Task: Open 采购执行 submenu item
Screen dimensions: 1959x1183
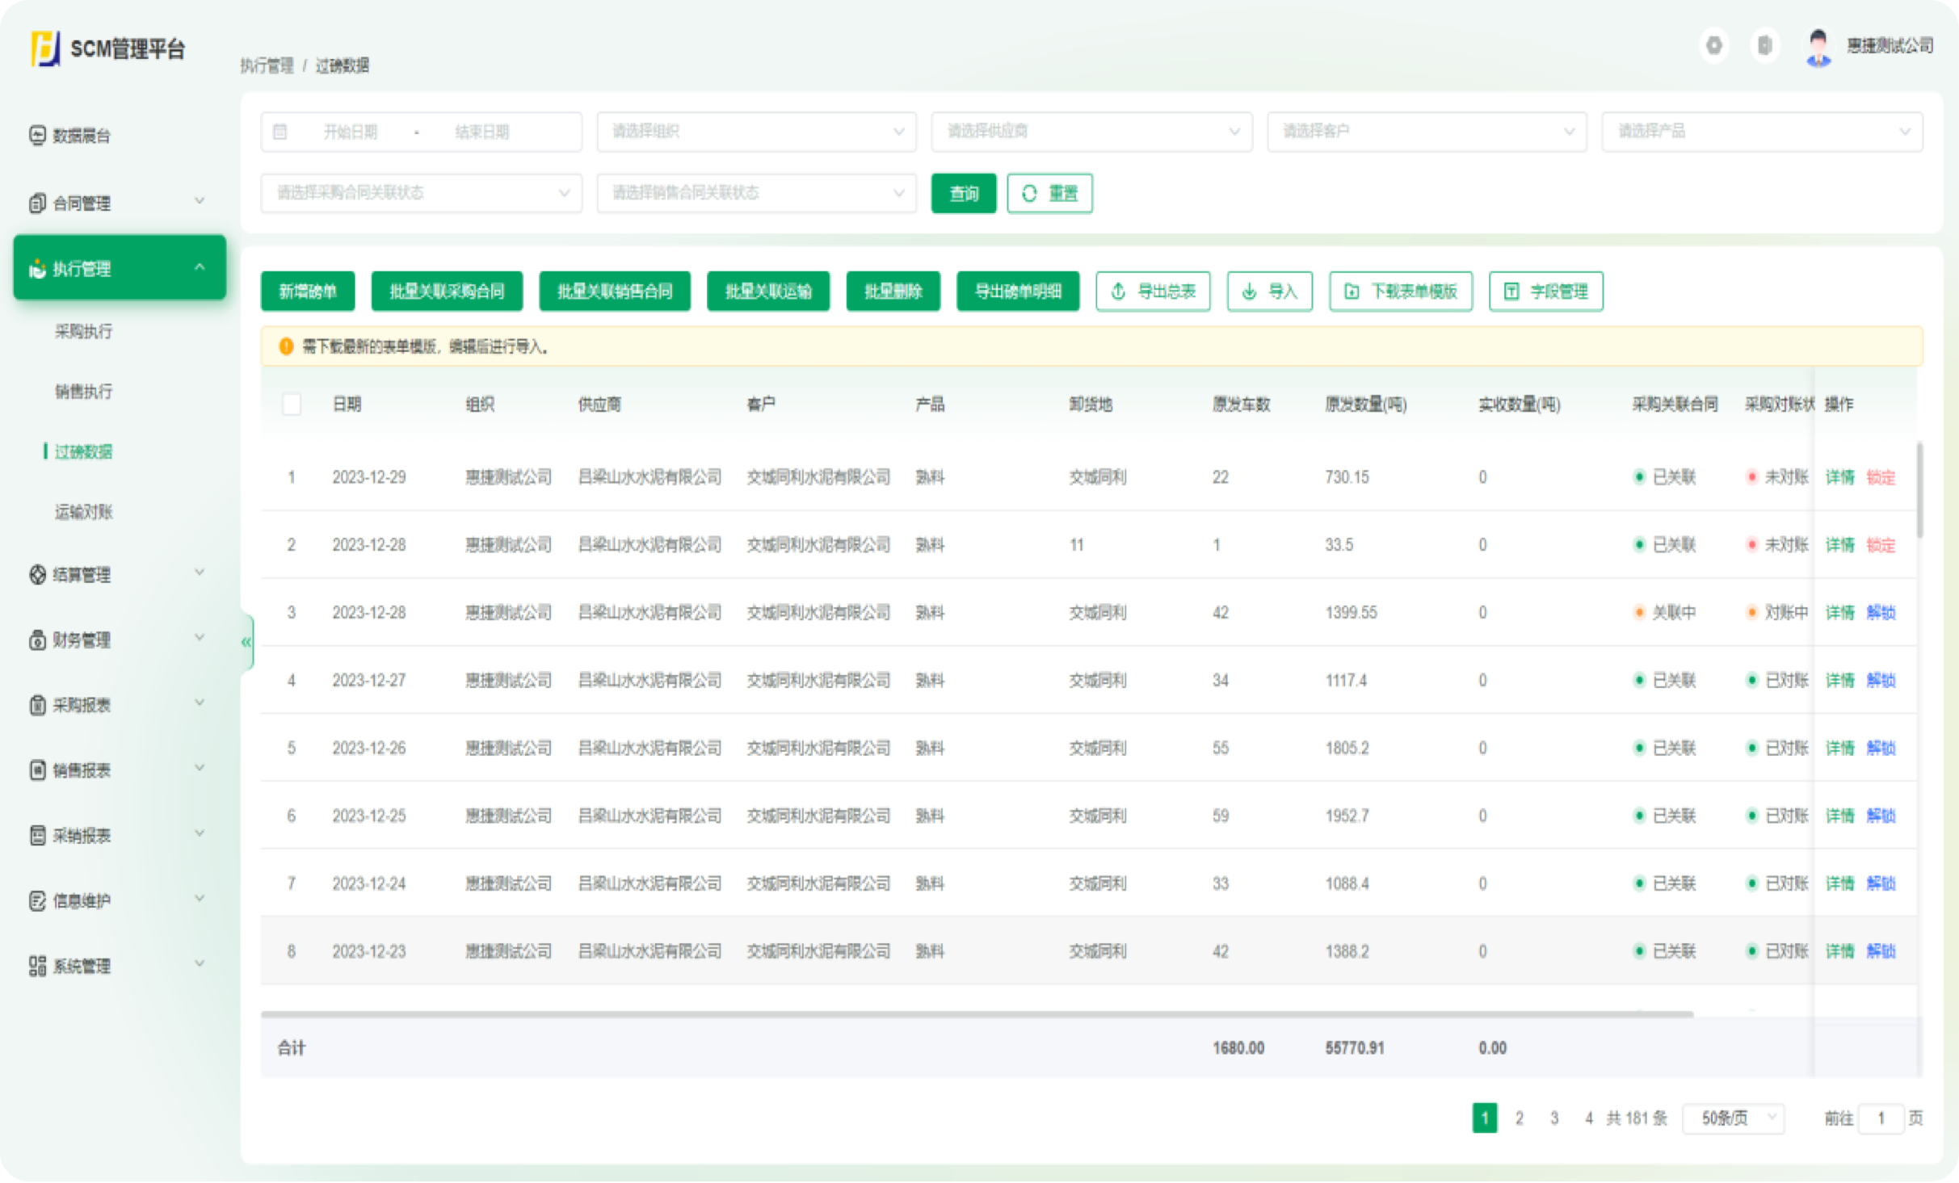Action: tap(83, 331)
